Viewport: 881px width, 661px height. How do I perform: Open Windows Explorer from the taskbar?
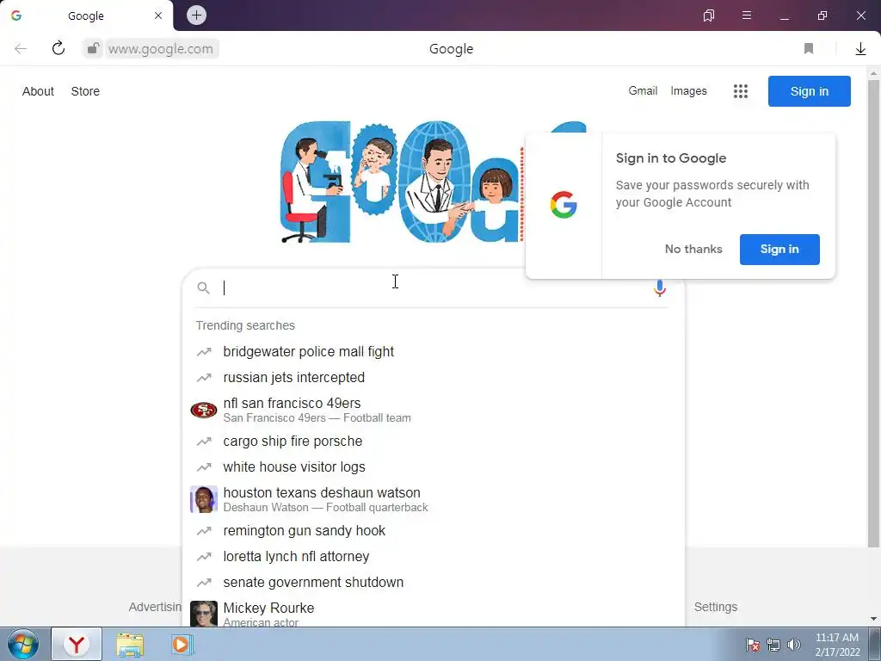point(130,644)
